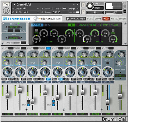Click the LO PASS reverb knob
The height and width of the screenshot is (123, 160).
coord(119,63)
